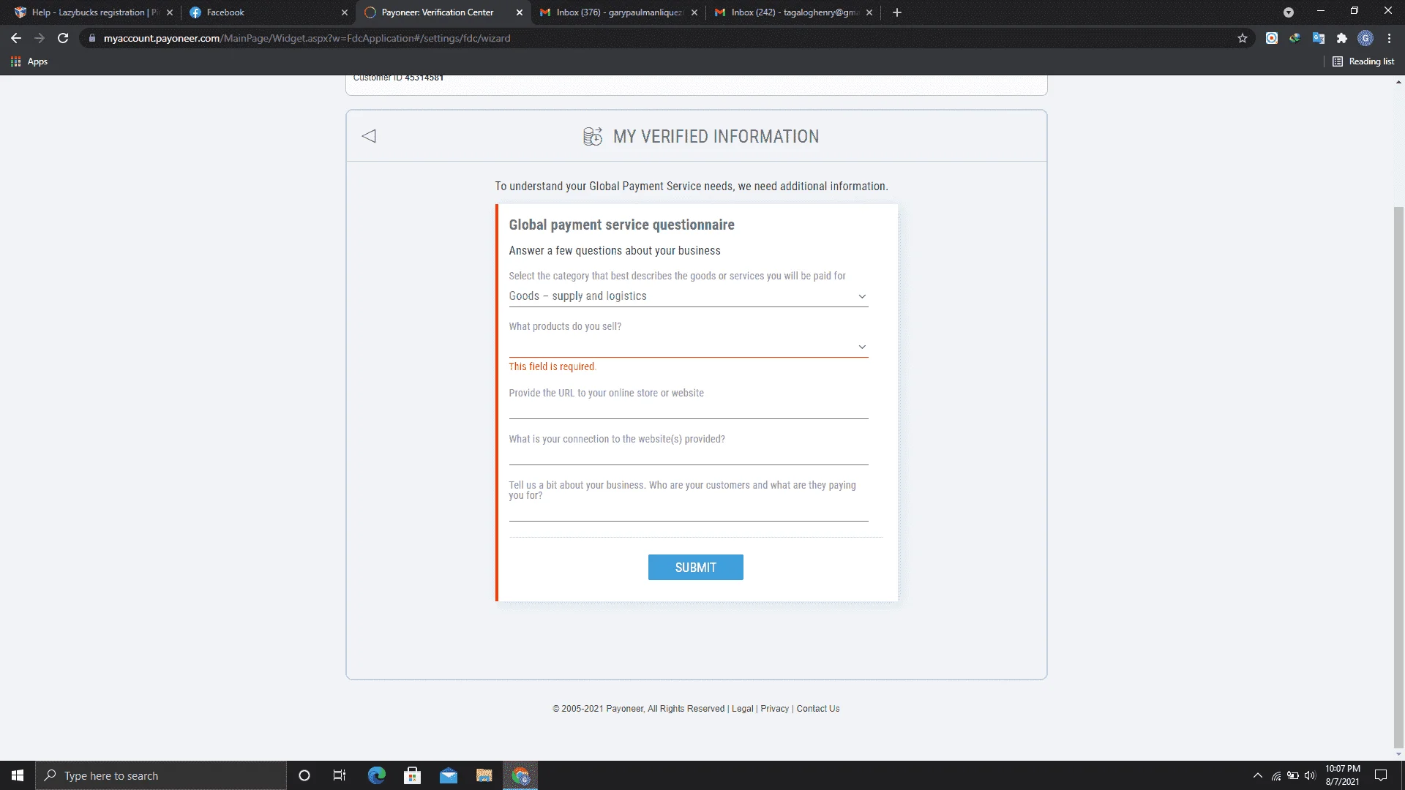This screenshot has width=1405, height=790.
Task: Bookmark this page with the star icon
Action: 1243,38
